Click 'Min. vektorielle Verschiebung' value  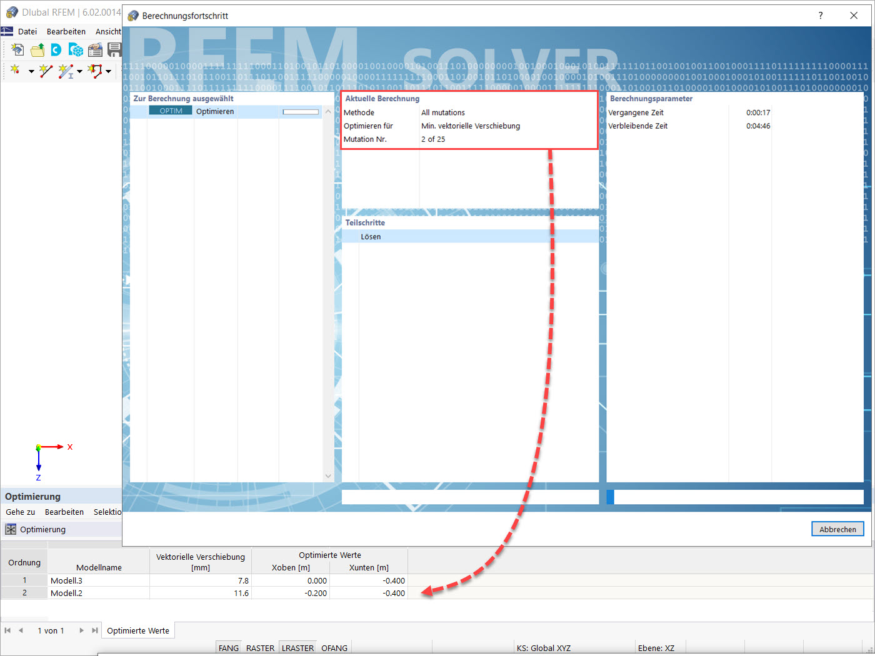[x=471, y=126]
